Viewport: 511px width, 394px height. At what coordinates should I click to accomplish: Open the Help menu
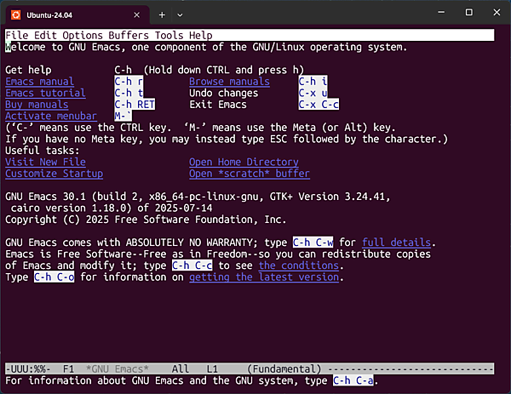coord(201,35)
